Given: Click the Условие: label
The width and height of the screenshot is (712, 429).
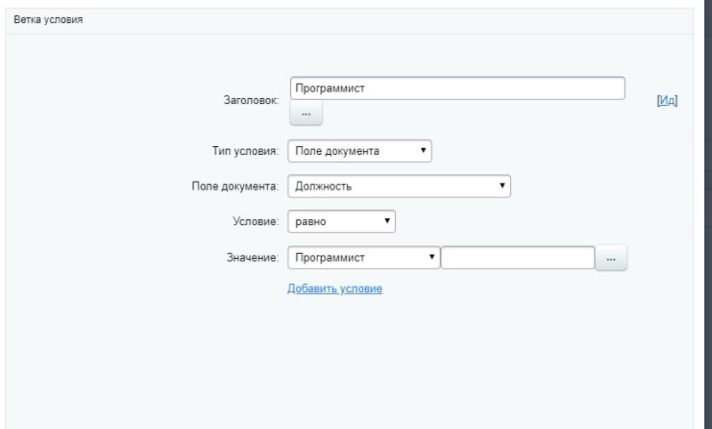Looking at the screenshot, I should [257, 223].
